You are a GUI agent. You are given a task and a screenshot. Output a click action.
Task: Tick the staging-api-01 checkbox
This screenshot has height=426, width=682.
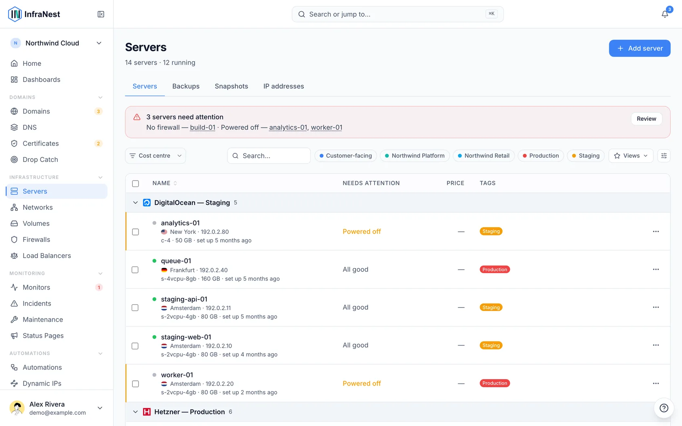click(135, 308)
